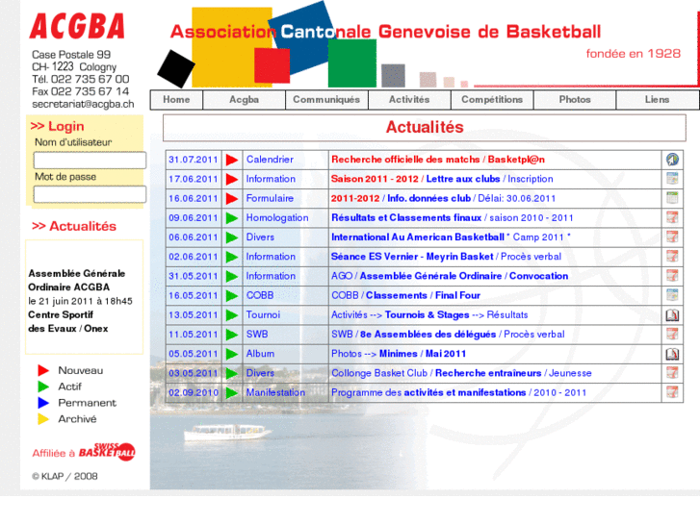700x524 pixels.
Task: Click the date 31.07.2011
Action: point(194,160)
